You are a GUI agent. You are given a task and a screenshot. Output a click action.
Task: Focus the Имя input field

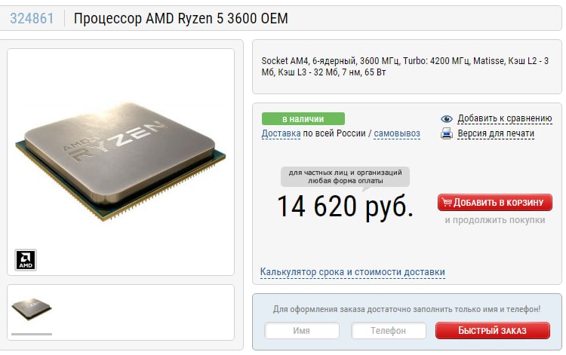point(302,330)
